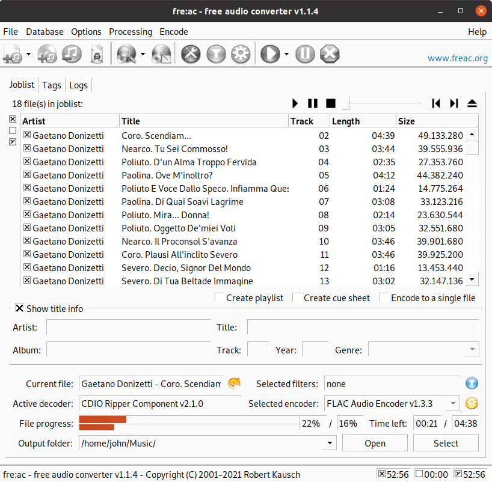Uncheck the Nearco. Tu Sei Commosso! checkbox

pyautogui.click(x=27, y=148)
